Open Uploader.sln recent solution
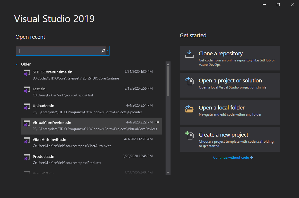This screenshot has height=198, width=299. [x=91, y=109]
